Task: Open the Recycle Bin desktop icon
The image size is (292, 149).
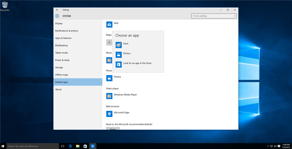Action: point(5,6)
